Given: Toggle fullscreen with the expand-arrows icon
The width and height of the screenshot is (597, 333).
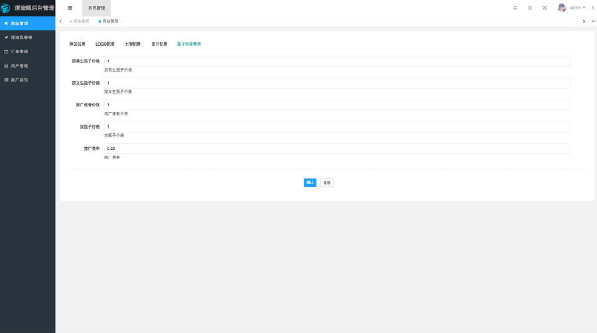Looking at the screenshot, I should [544, 8].
